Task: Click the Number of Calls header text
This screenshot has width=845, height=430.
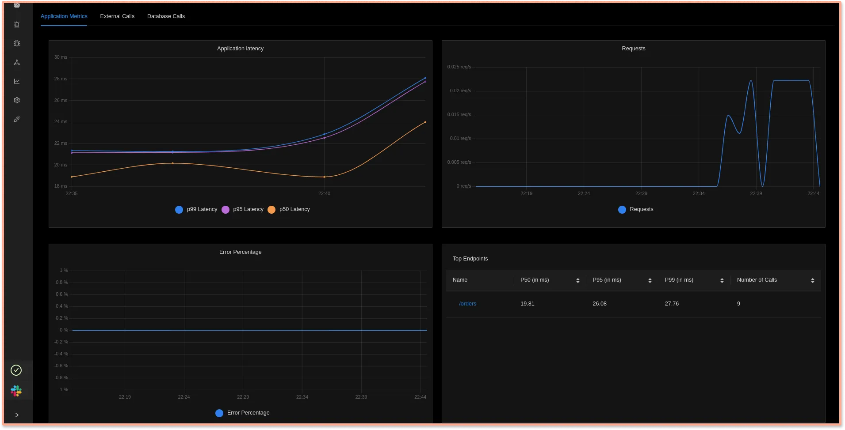Action: pos(757,280)
